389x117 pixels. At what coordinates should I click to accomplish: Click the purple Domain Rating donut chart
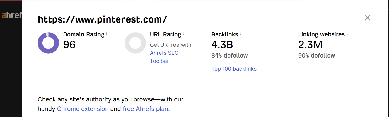pos(48,43)
